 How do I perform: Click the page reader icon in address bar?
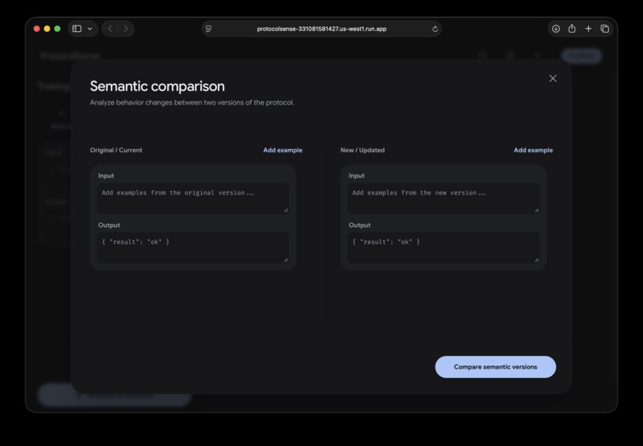(209, 29)
